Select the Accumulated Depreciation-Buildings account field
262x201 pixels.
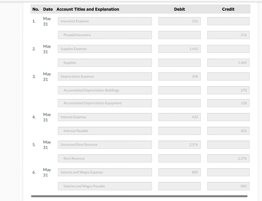105,90
